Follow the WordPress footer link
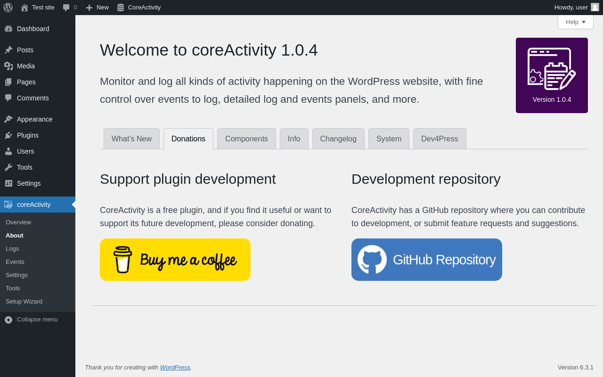Image resolution: width=603 pixels, height=377 pixels. (175, 367)
